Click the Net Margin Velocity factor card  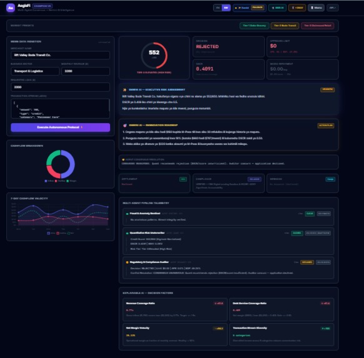coord(175,335)
